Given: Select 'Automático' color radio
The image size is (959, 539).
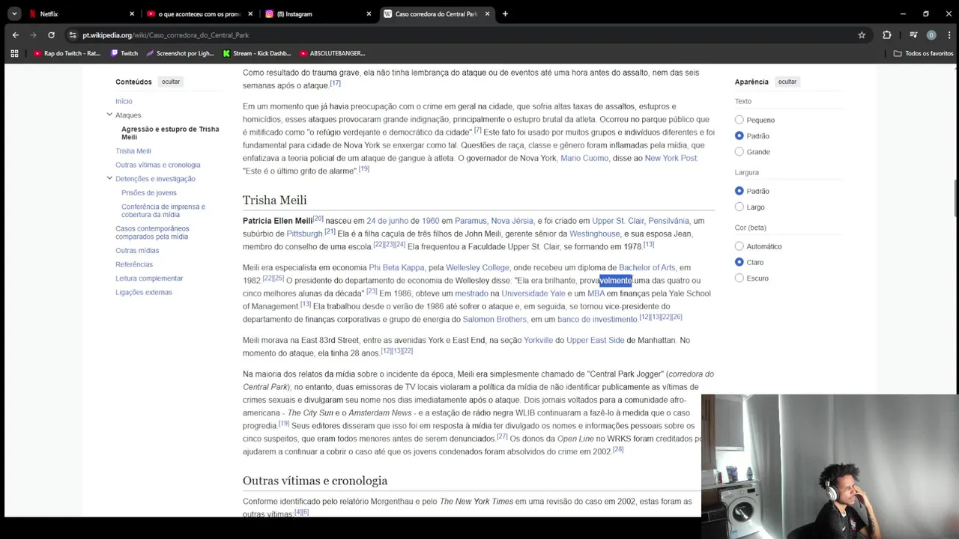Looking at the screenshot, I should [x=739, y=246].
